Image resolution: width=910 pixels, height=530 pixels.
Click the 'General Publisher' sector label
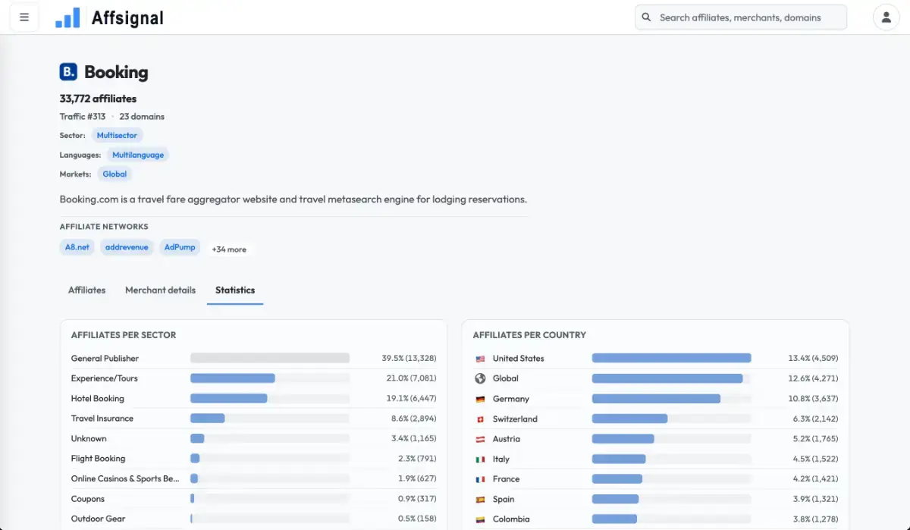point(105,358)
